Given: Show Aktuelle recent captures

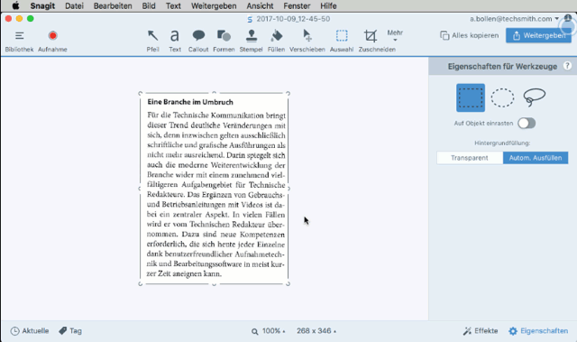Looking at the screenshot, I should [x=30, y=330].
